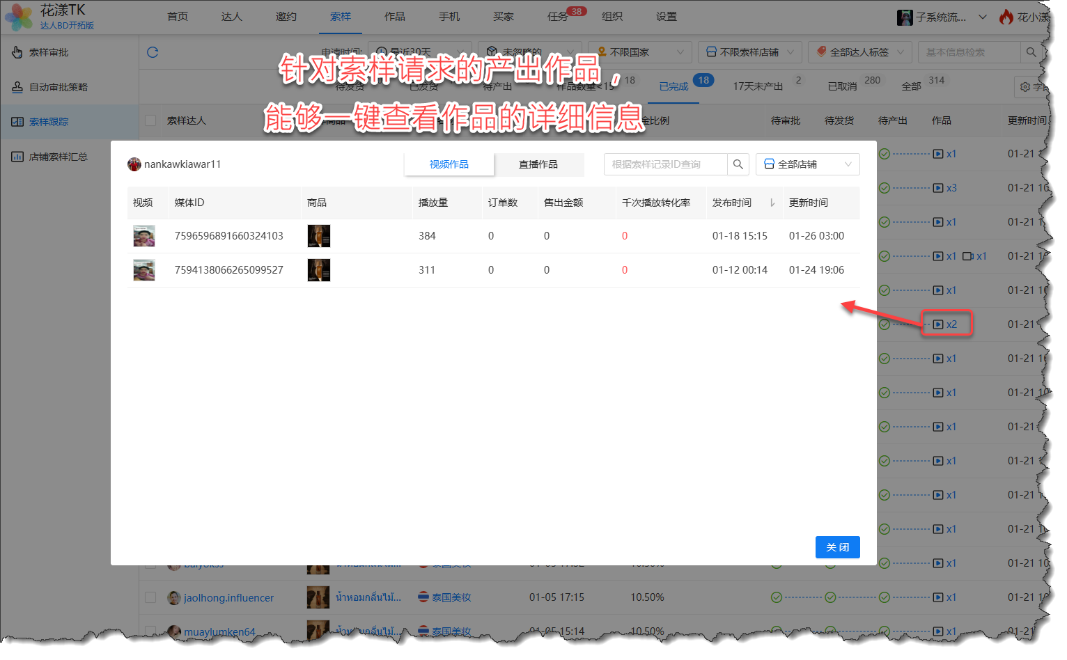Image resolution: width=1067 pixels, height=660 pixels.
Task: Click the x2 video works icon
Action: (946, 324)
